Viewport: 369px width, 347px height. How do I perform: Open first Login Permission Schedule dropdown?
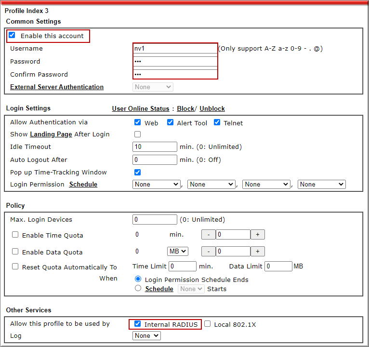point(156,184)
